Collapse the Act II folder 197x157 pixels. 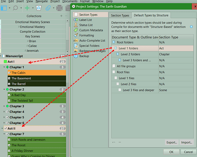3,128
